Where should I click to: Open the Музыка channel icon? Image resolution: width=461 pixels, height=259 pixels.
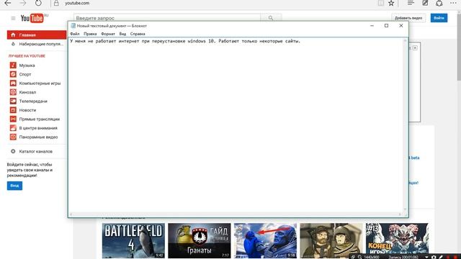click(x=13, y=65)
